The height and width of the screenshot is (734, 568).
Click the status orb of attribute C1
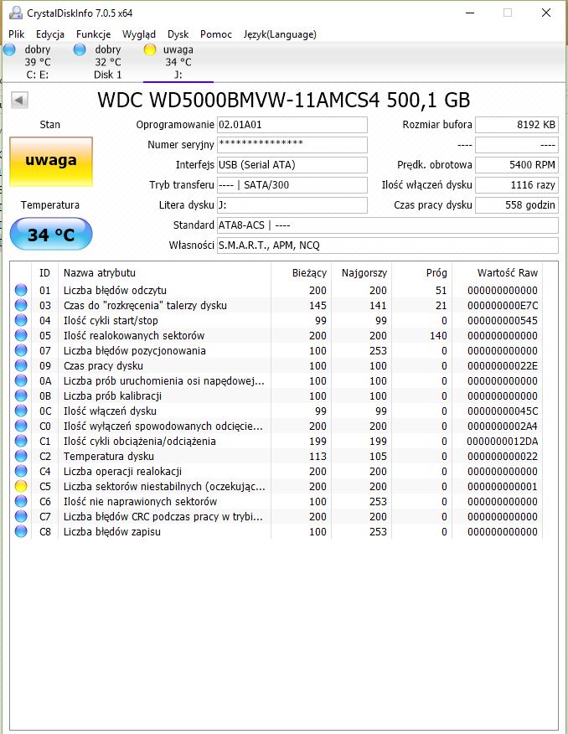[x=21, y=441]
